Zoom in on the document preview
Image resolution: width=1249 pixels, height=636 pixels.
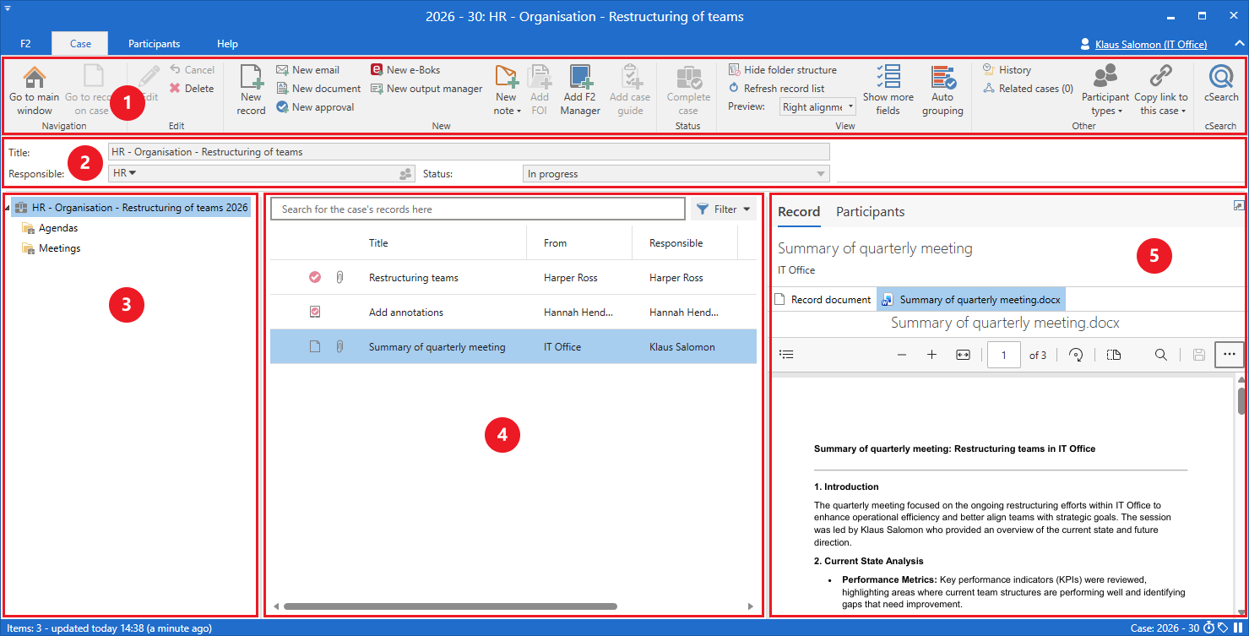(931, 355)
